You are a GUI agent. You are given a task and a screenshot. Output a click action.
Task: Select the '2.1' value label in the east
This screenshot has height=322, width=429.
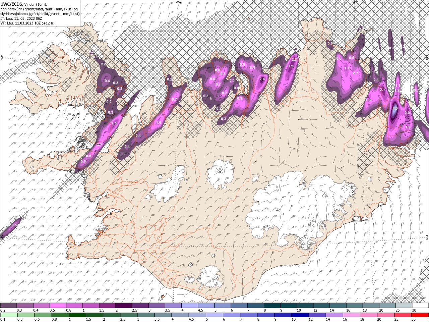(x=382, y=90)
